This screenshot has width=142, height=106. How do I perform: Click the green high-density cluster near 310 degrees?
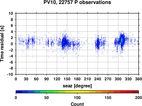tap(122, 40)
